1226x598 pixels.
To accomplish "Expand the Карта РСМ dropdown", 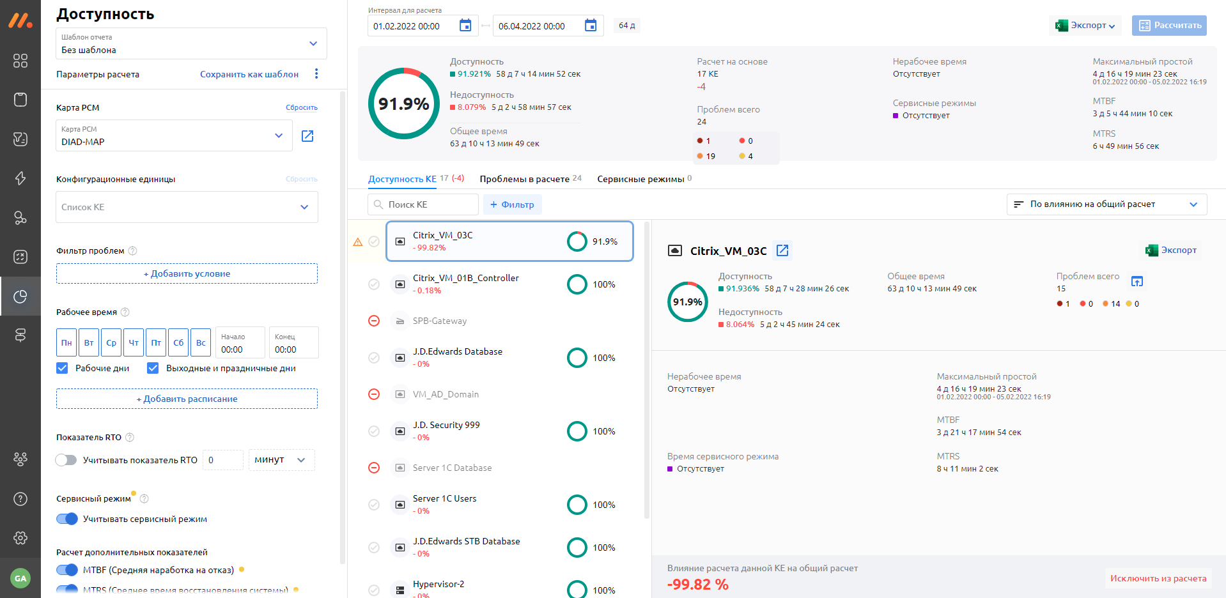I will (174, 135).
